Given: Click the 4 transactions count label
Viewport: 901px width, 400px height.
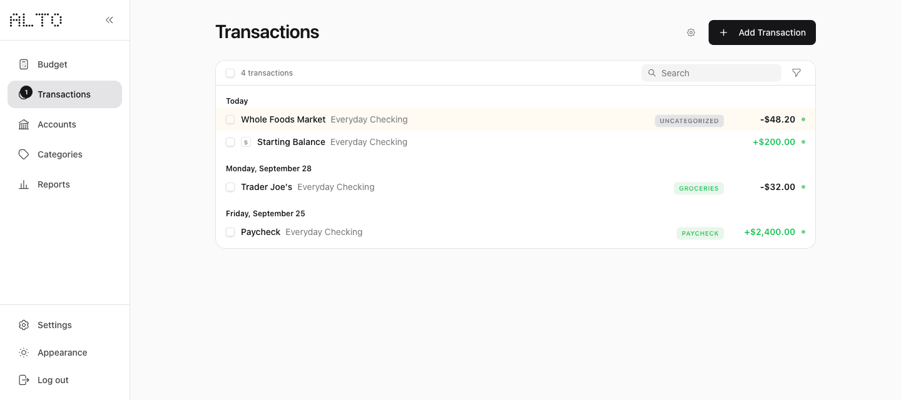Looking at the screenshot, I should point(267,73).
